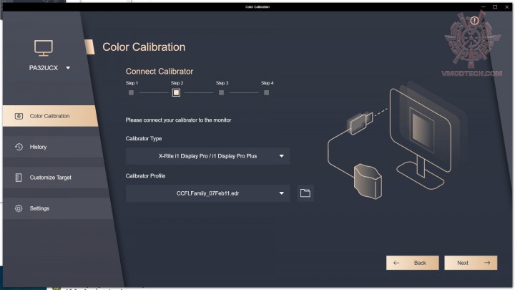Open the Calibrator Type dropdown

click(x=207, y=156)
